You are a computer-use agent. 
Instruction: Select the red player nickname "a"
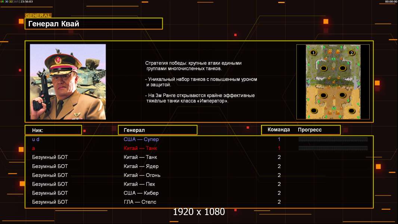(x=34, y=149)
